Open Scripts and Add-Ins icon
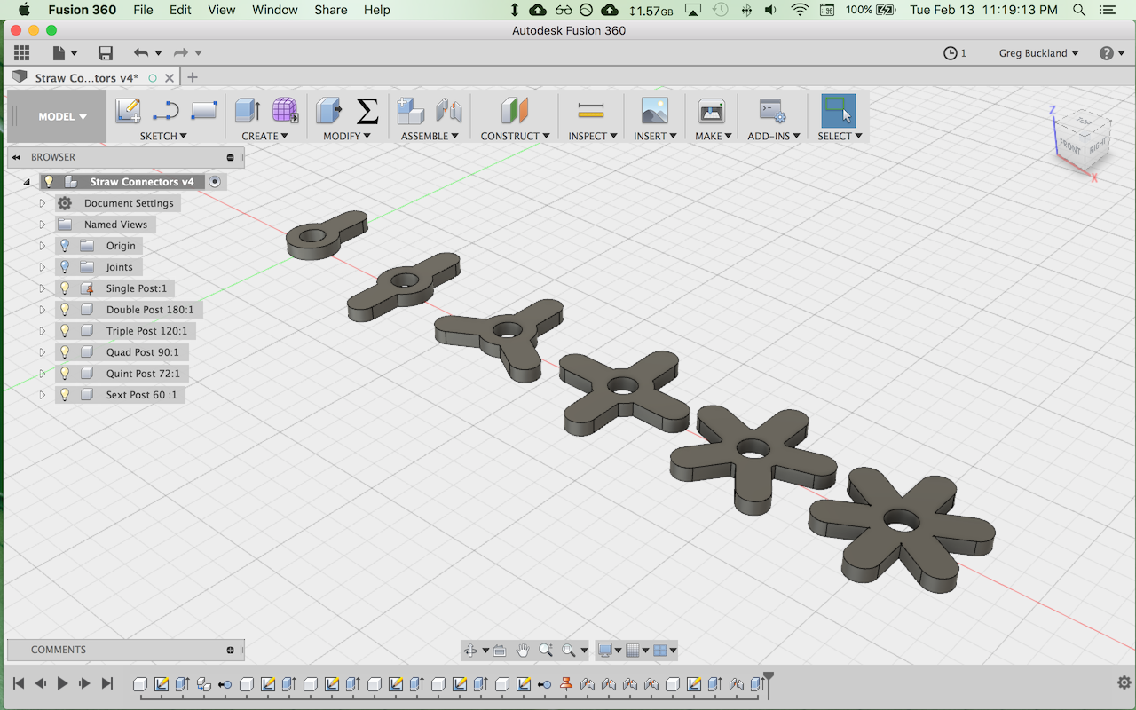This screenshot has height=710, width=1136. pos(772,111)
